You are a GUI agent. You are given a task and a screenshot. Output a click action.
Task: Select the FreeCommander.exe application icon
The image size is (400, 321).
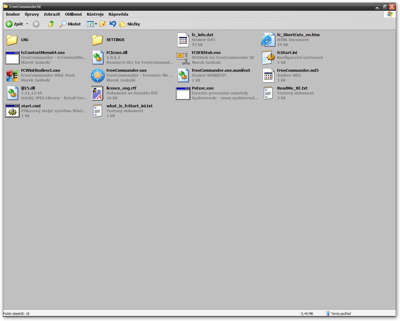pos(98,75)
